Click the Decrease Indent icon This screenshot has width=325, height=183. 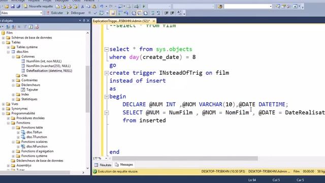point(166,13)
